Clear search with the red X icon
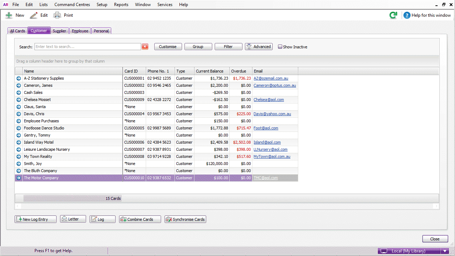The width and height of the screenshot is (455, 256). pos(145,47)
